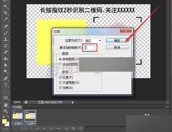Open the background white color swatch

point(8,124)
